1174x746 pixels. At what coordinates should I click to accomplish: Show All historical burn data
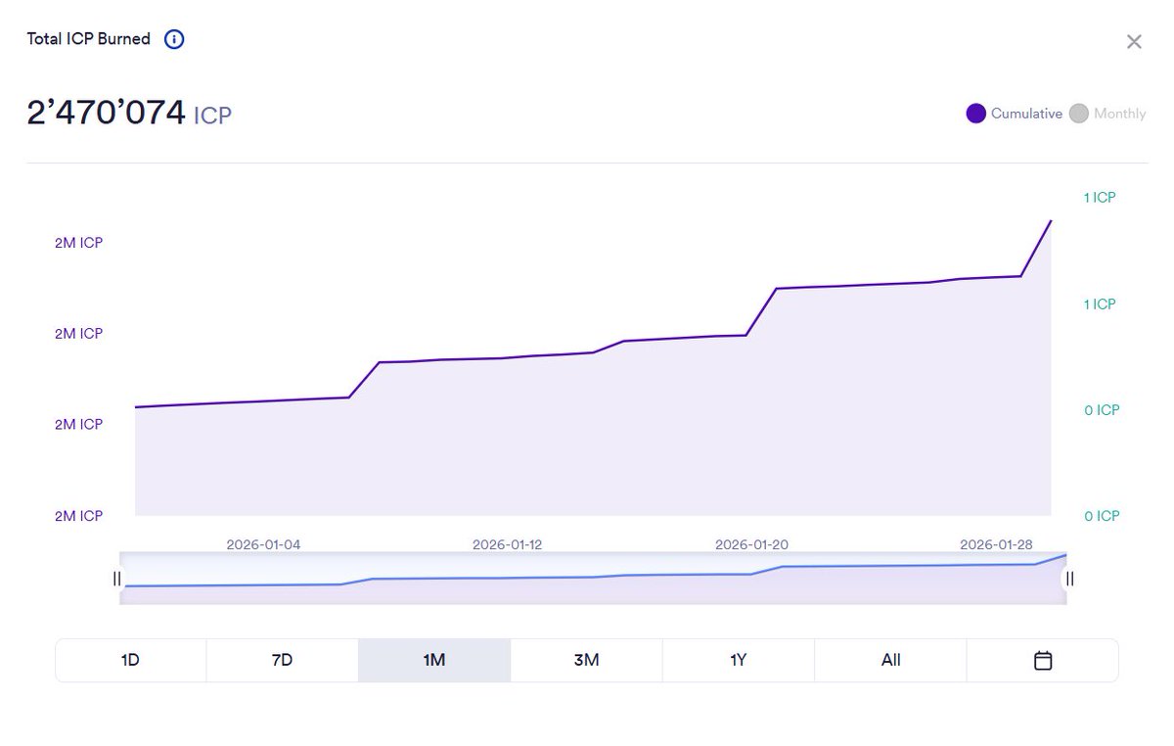point(890,660)
